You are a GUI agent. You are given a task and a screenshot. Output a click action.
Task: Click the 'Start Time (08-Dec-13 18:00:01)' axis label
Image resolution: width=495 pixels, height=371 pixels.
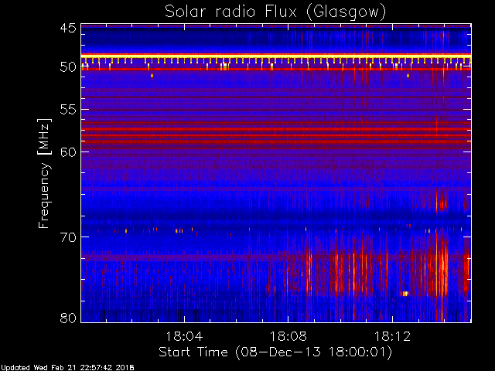pyautogui.click(x=275, y=352)
